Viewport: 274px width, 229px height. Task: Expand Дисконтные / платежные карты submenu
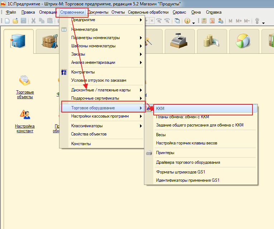point(101,90)
